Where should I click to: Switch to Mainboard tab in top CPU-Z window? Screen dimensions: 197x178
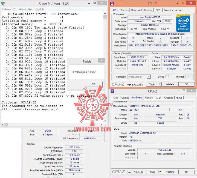(136, 10)
